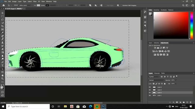Viewport: 195px width, 109px height.
Task: Select the Frame tool
Action: pos(2,29)
